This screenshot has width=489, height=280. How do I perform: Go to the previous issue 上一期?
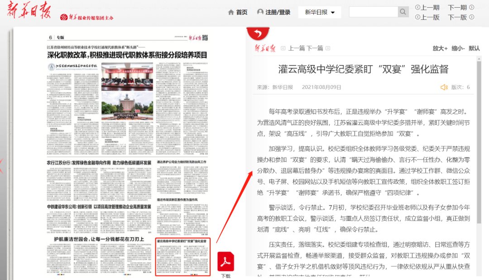[427, 8]
